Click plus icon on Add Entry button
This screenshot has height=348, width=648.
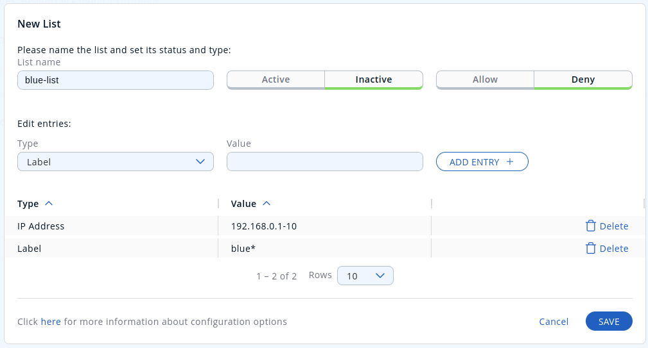(510, 162)
